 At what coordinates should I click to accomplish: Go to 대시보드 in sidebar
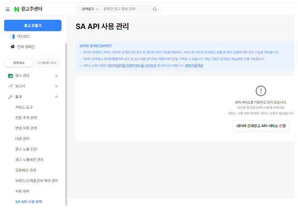24,36
